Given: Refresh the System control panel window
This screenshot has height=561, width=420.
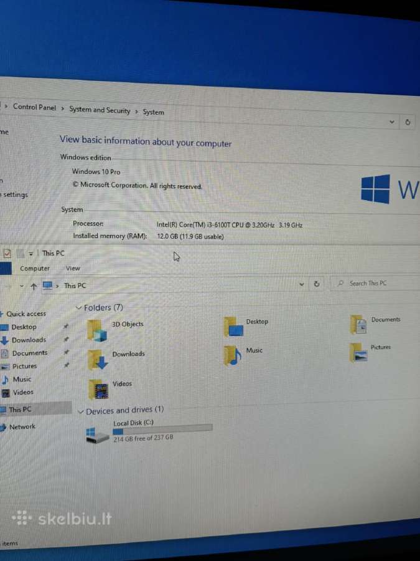Looking at the screenshot, I should click(x=408, y=122).
